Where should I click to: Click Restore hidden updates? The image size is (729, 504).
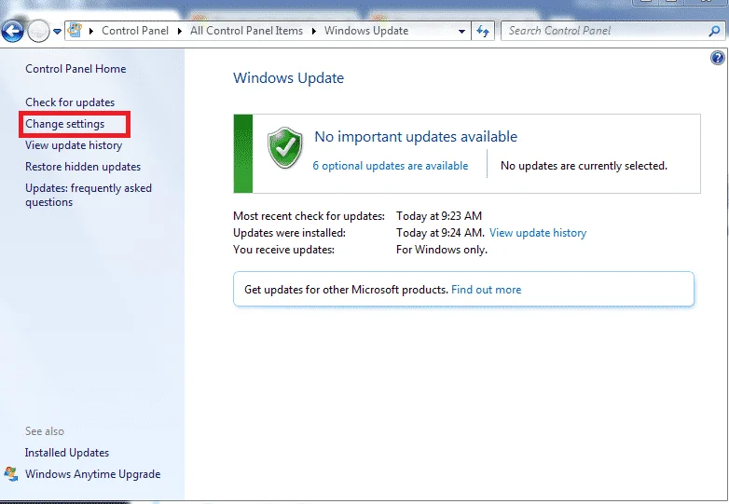(x=83, y=167)
